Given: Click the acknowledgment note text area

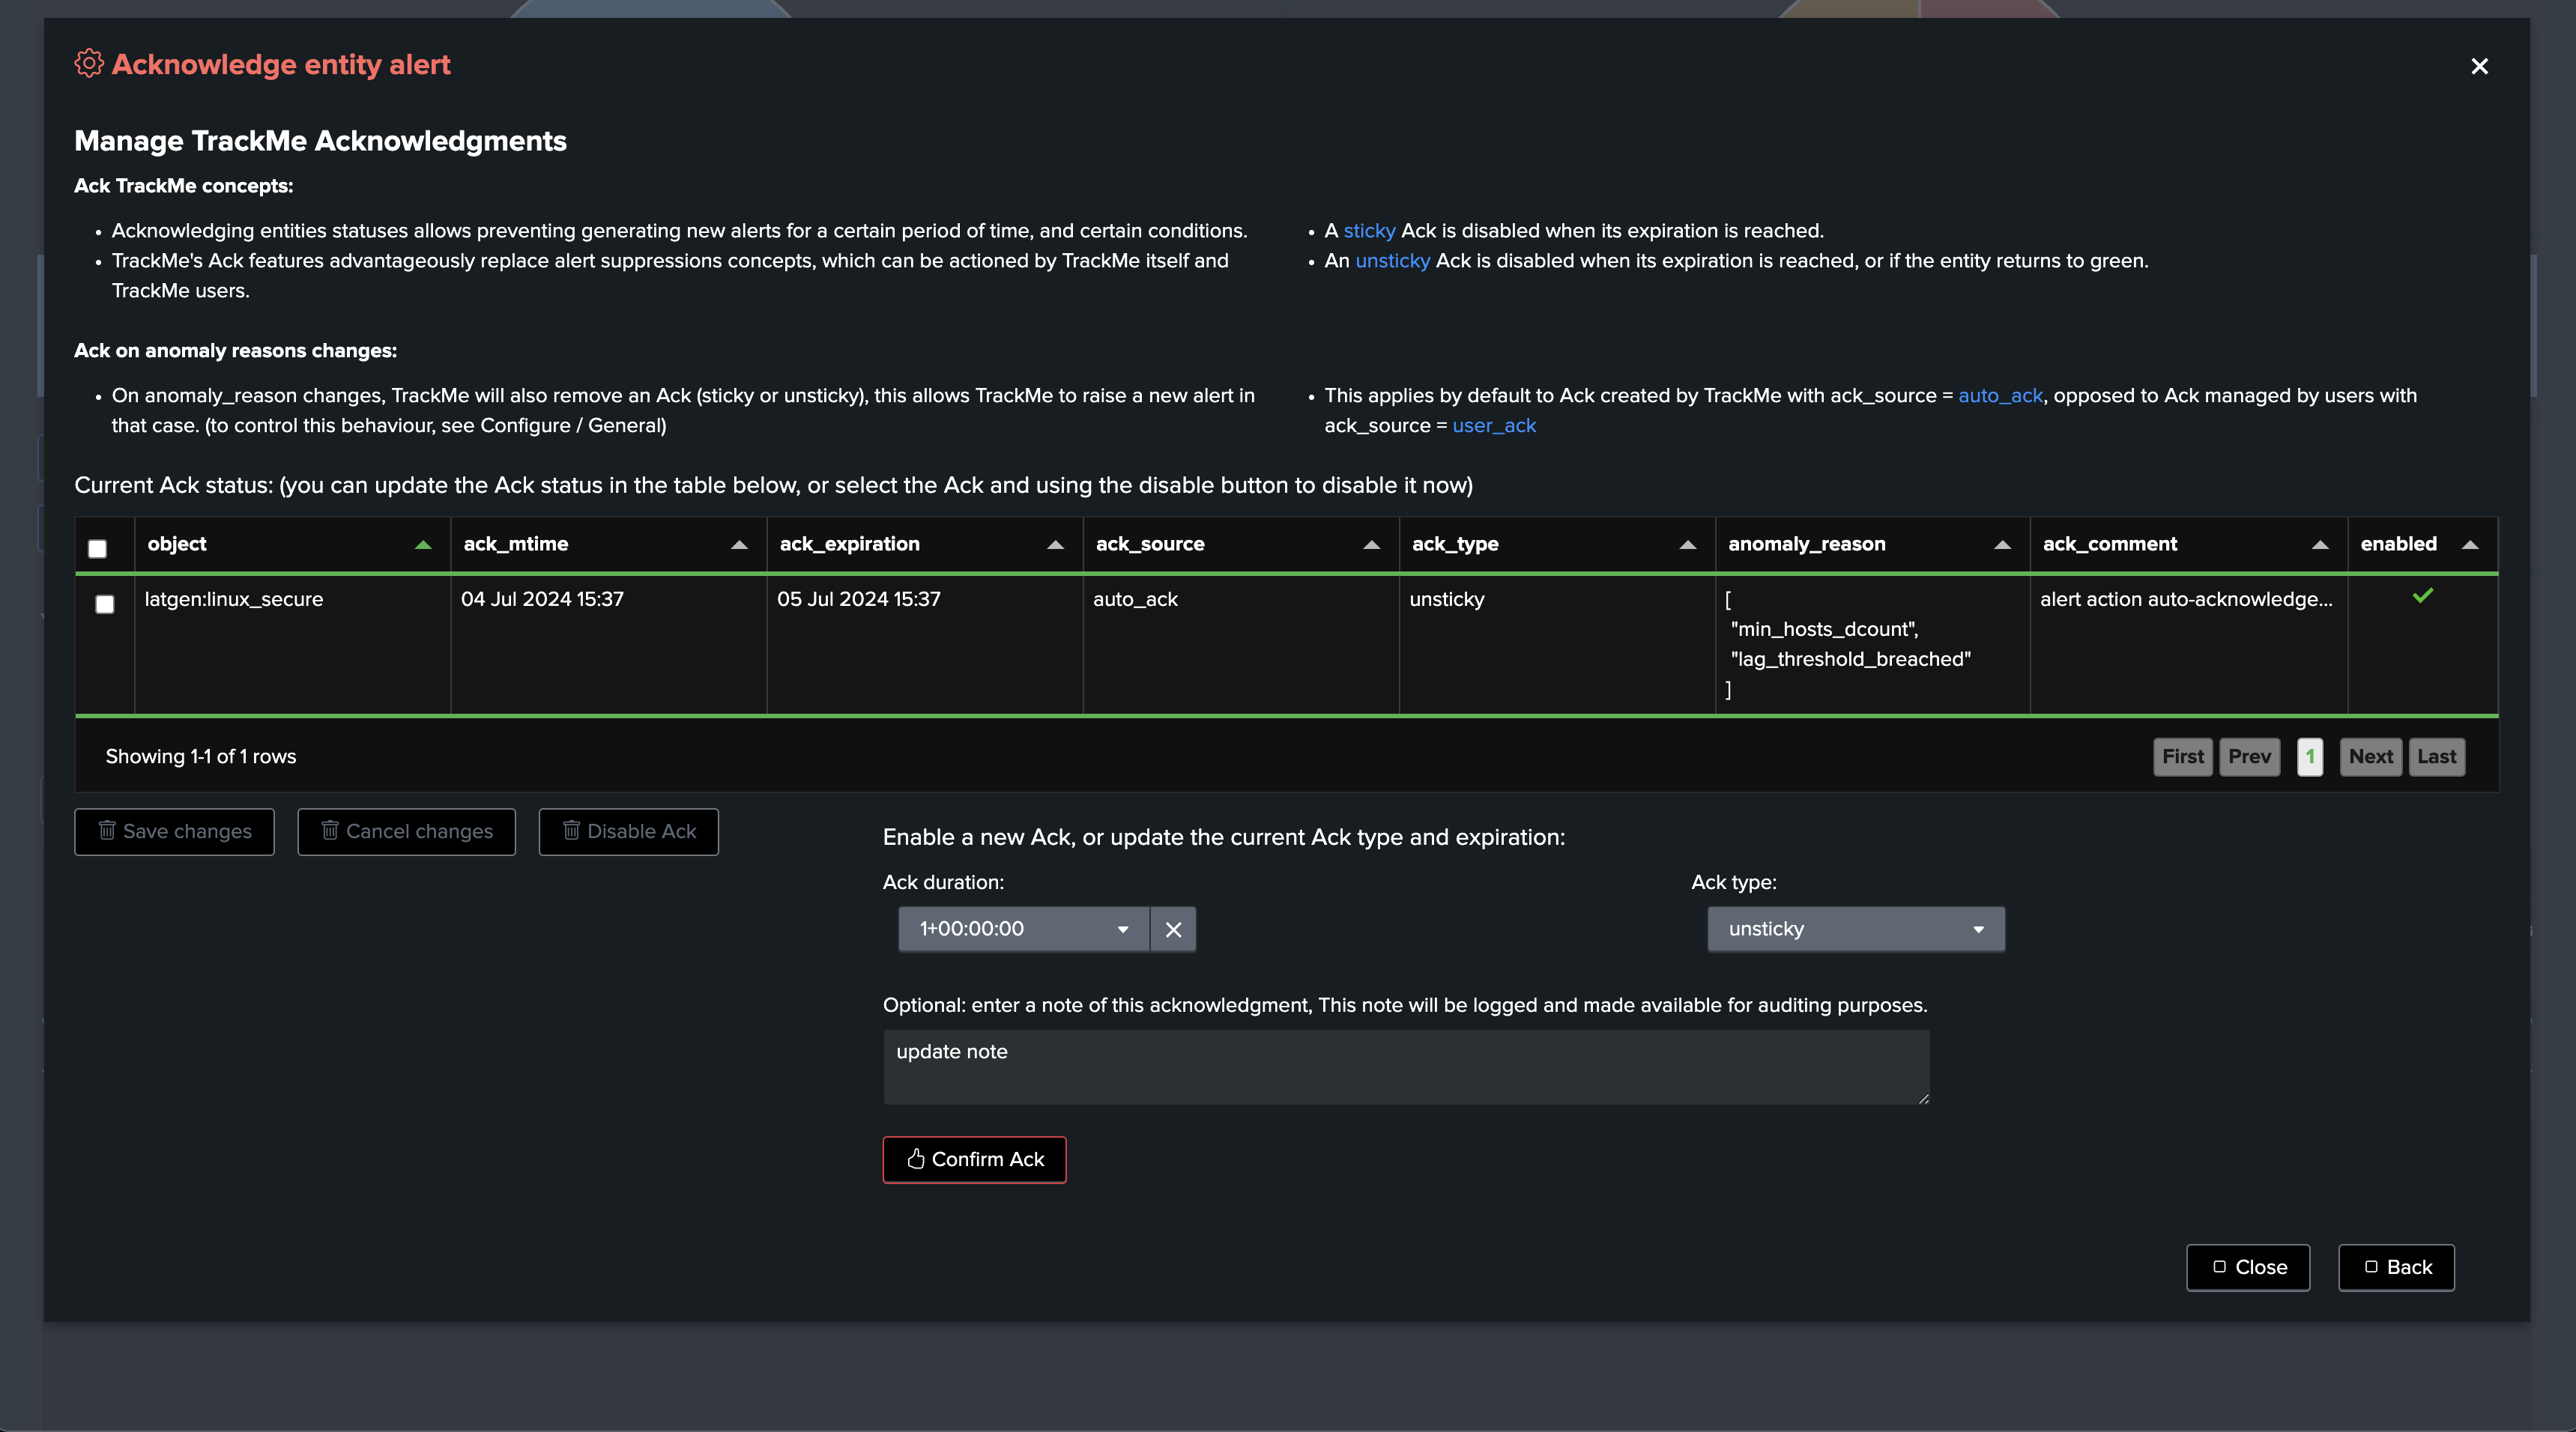Looking at the screenshot, I should [1405, 1067].
